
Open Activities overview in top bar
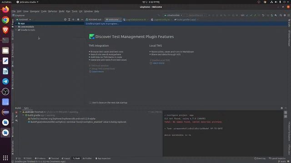click(6, 2)
